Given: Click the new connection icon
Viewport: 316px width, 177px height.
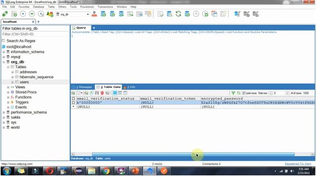Looking at the screenshot, I should 5,14.
